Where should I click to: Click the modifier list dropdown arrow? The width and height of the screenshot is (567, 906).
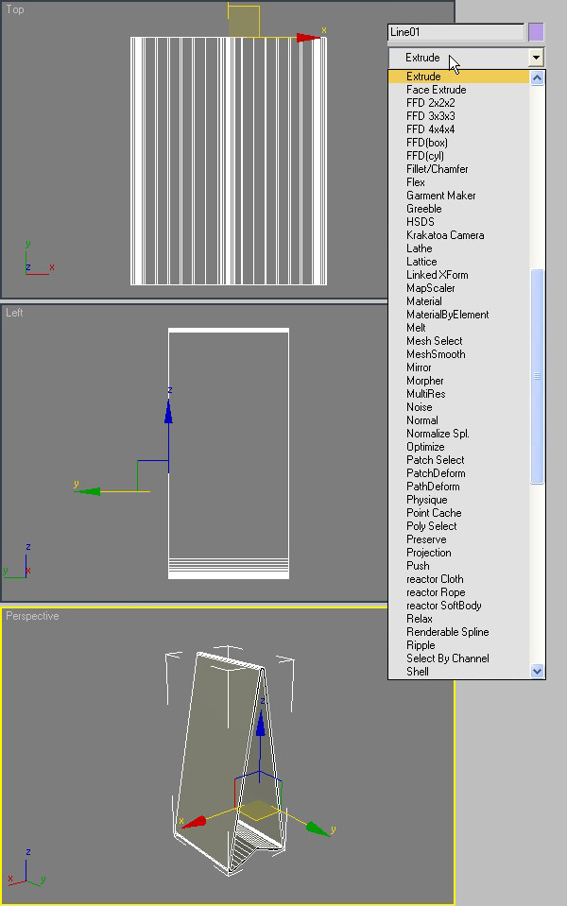pos(536,58)
